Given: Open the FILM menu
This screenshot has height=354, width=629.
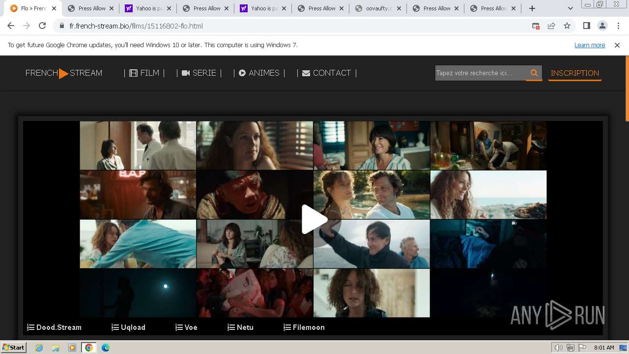Looking at the screenshot, I should click(144, 73).
